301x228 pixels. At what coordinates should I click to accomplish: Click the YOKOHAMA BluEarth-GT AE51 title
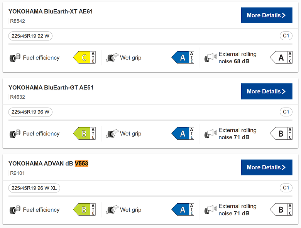(51, 88)
